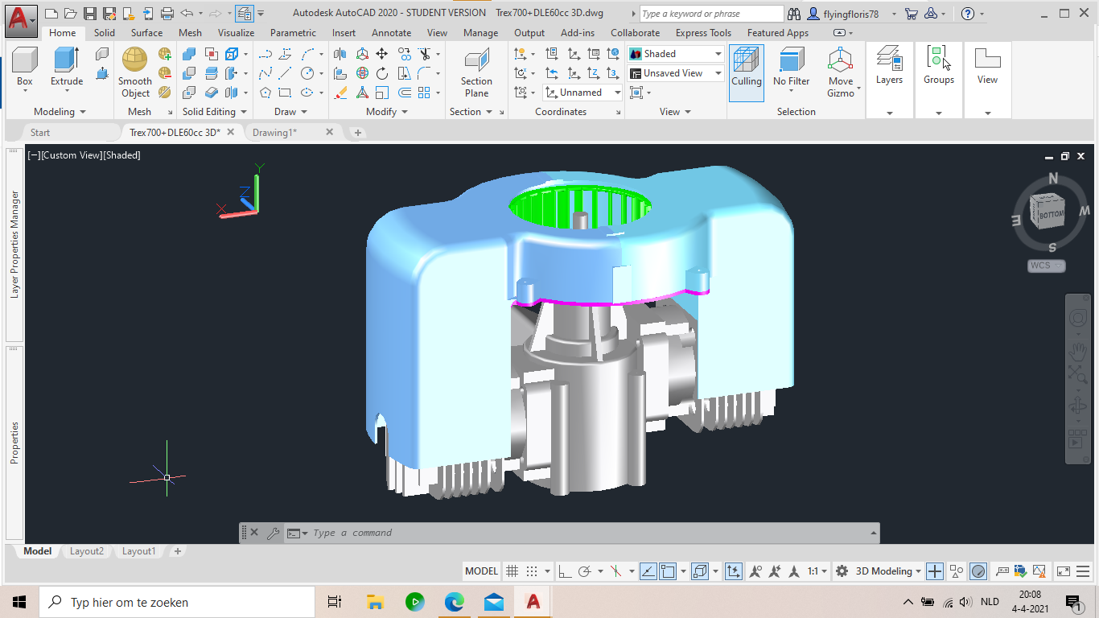Toggle polar tracking in status bar

click(x=585, y=571)
